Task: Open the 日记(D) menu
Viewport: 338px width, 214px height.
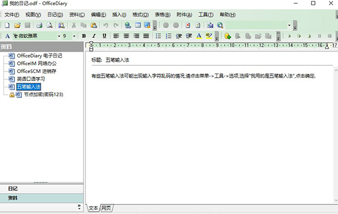Action: tap(55, 15)
